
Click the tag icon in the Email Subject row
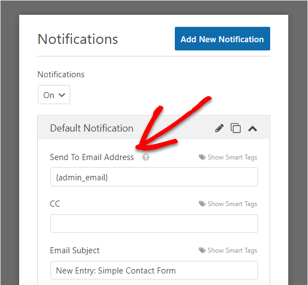[202, 250]
